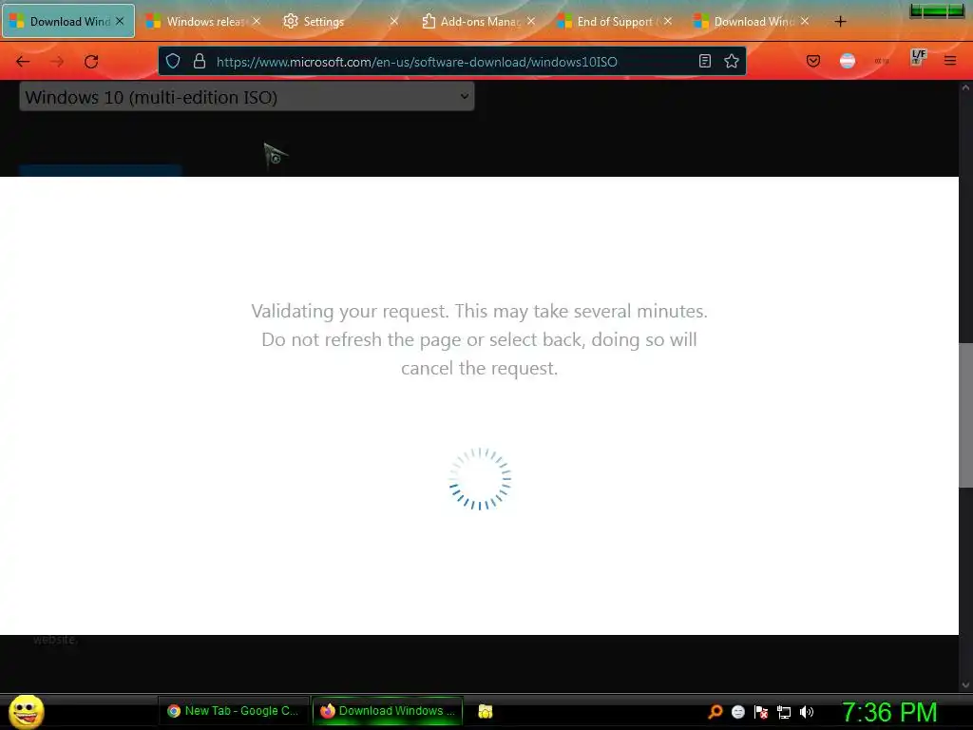Close the Settings tab
This screenshot has width=973, height=730.
coord(394,21)
